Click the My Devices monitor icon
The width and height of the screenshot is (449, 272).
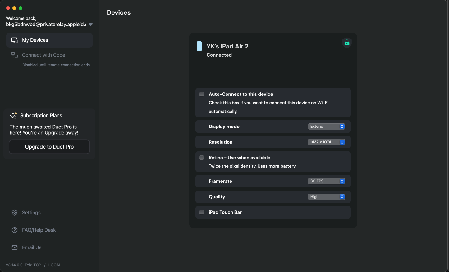click(x=15, y=40)
